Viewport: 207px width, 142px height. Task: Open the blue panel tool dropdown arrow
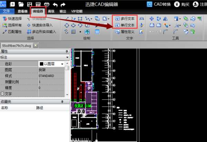[180, 19]
